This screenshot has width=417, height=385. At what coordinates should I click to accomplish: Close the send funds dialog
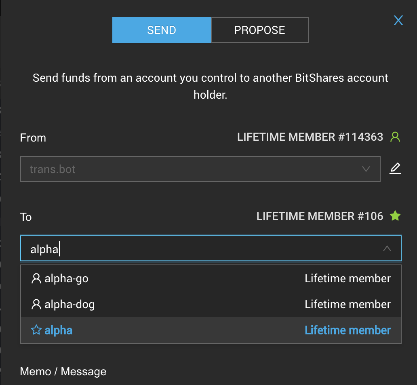(398, 20)
